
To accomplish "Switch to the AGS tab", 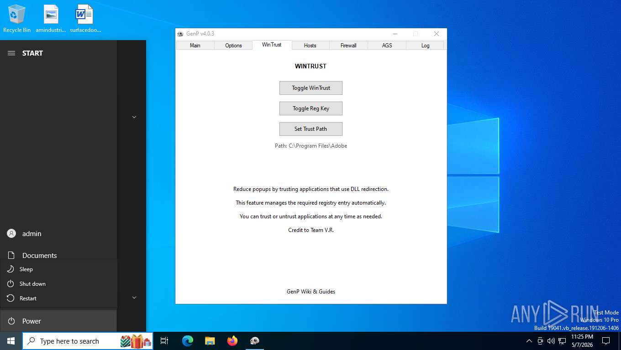I will pos(387,45).
